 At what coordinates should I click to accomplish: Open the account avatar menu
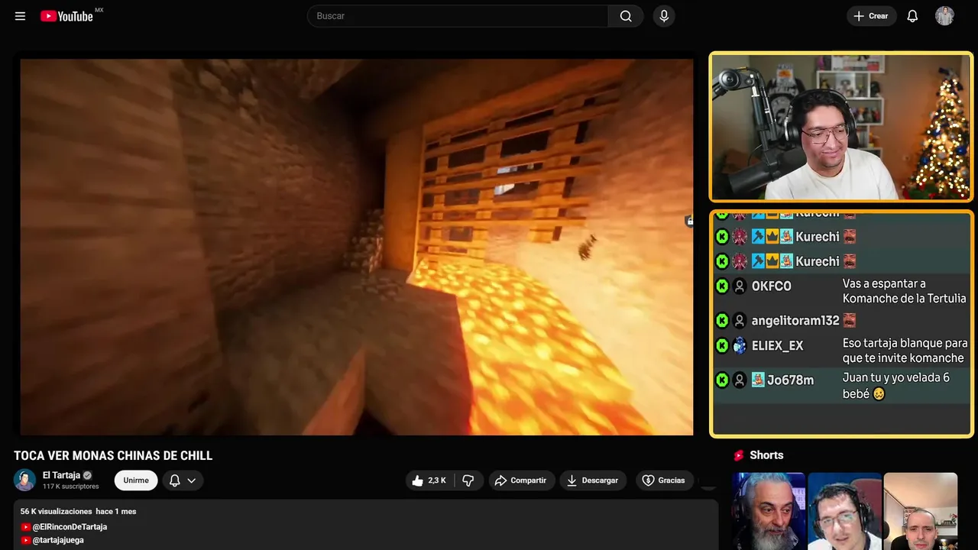coord(944,16)
